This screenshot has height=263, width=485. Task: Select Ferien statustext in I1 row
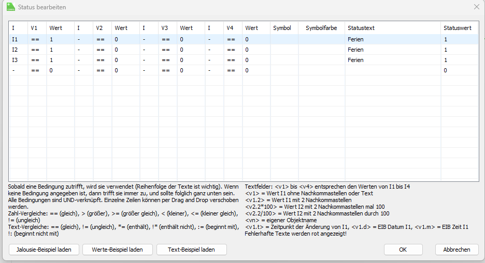pos(393,39)
